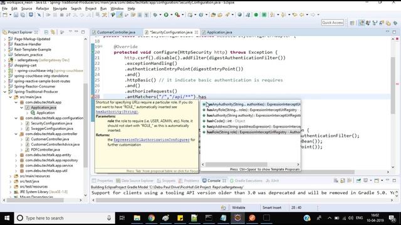401x225 pixels.
Task: Click the Search flashlight toolbar icon
Action: [x=227, y=15]
